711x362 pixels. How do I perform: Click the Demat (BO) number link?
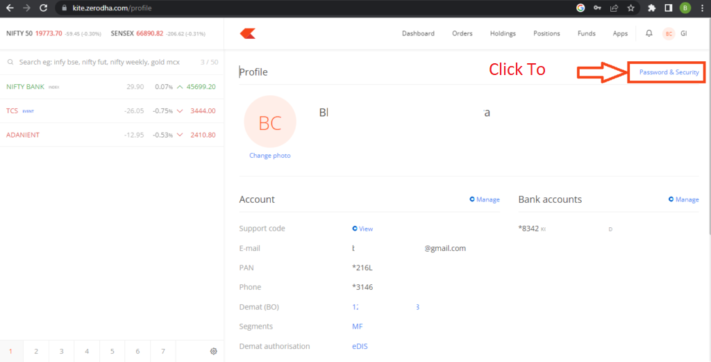[386, 307]
